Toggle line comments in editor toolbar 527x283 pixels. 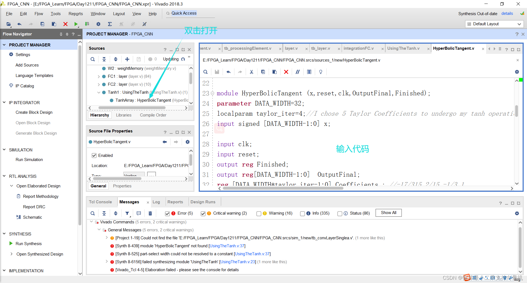click(298, 72)
